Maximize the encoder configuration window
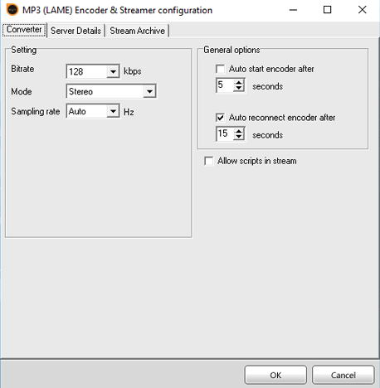380x388 pixels. click(328, 10)
